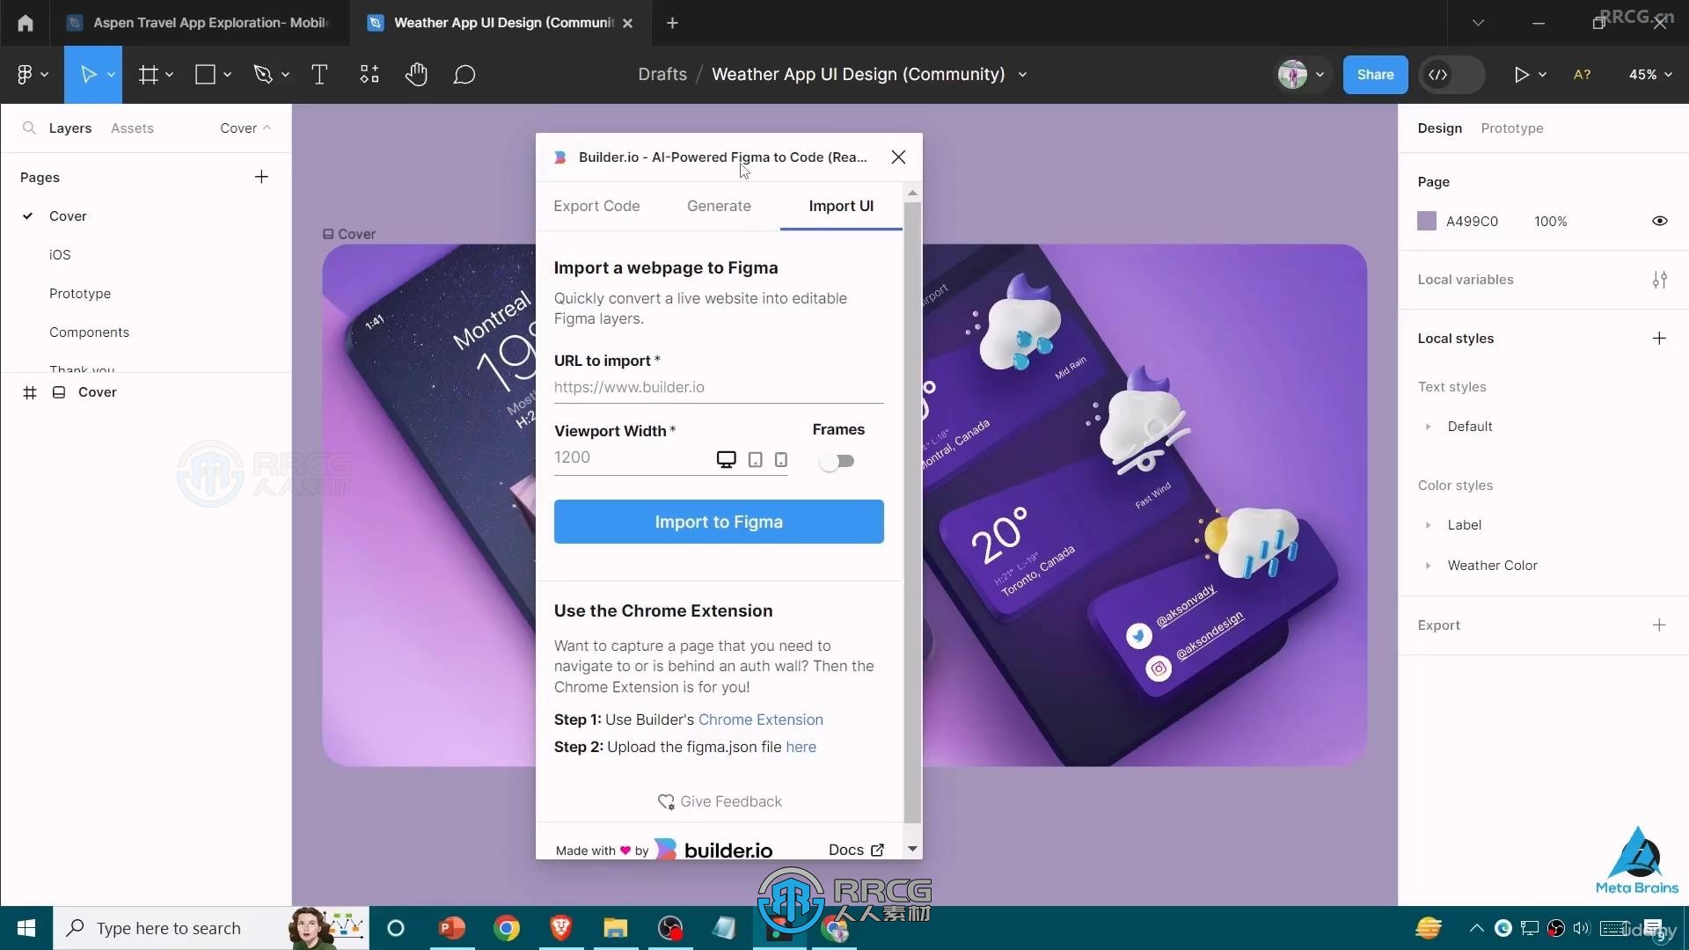The width and height of the screenshot is (1689, 950).
Task: Click the A499C0 page color swatch
Action: point(1427,221)
